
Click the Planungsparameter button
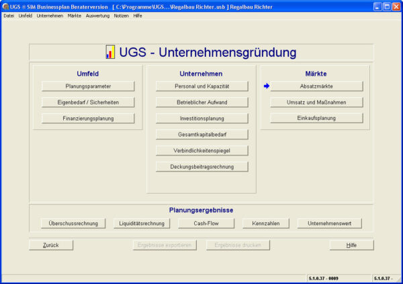88,86
